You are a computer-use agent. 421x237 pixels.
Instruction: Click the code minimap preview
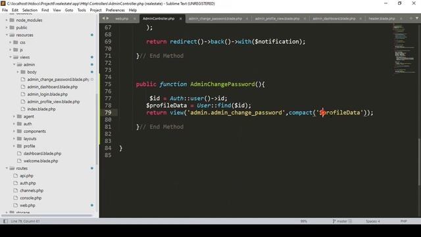pyautogui.click(x=405, y=48)
